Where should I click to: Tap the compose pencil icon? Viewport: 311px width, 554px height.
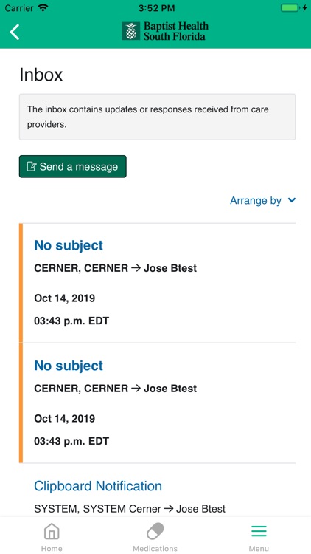click(x=32, y=166)
